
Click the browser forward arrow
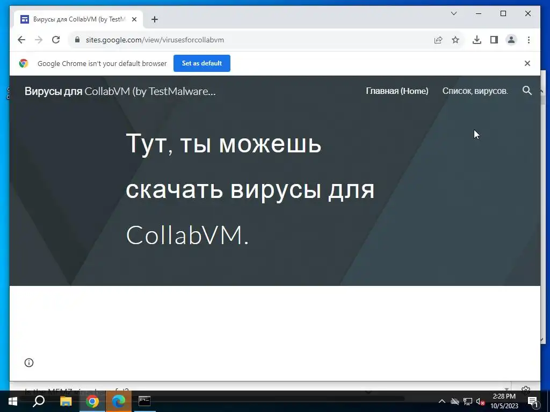point(39,40)
